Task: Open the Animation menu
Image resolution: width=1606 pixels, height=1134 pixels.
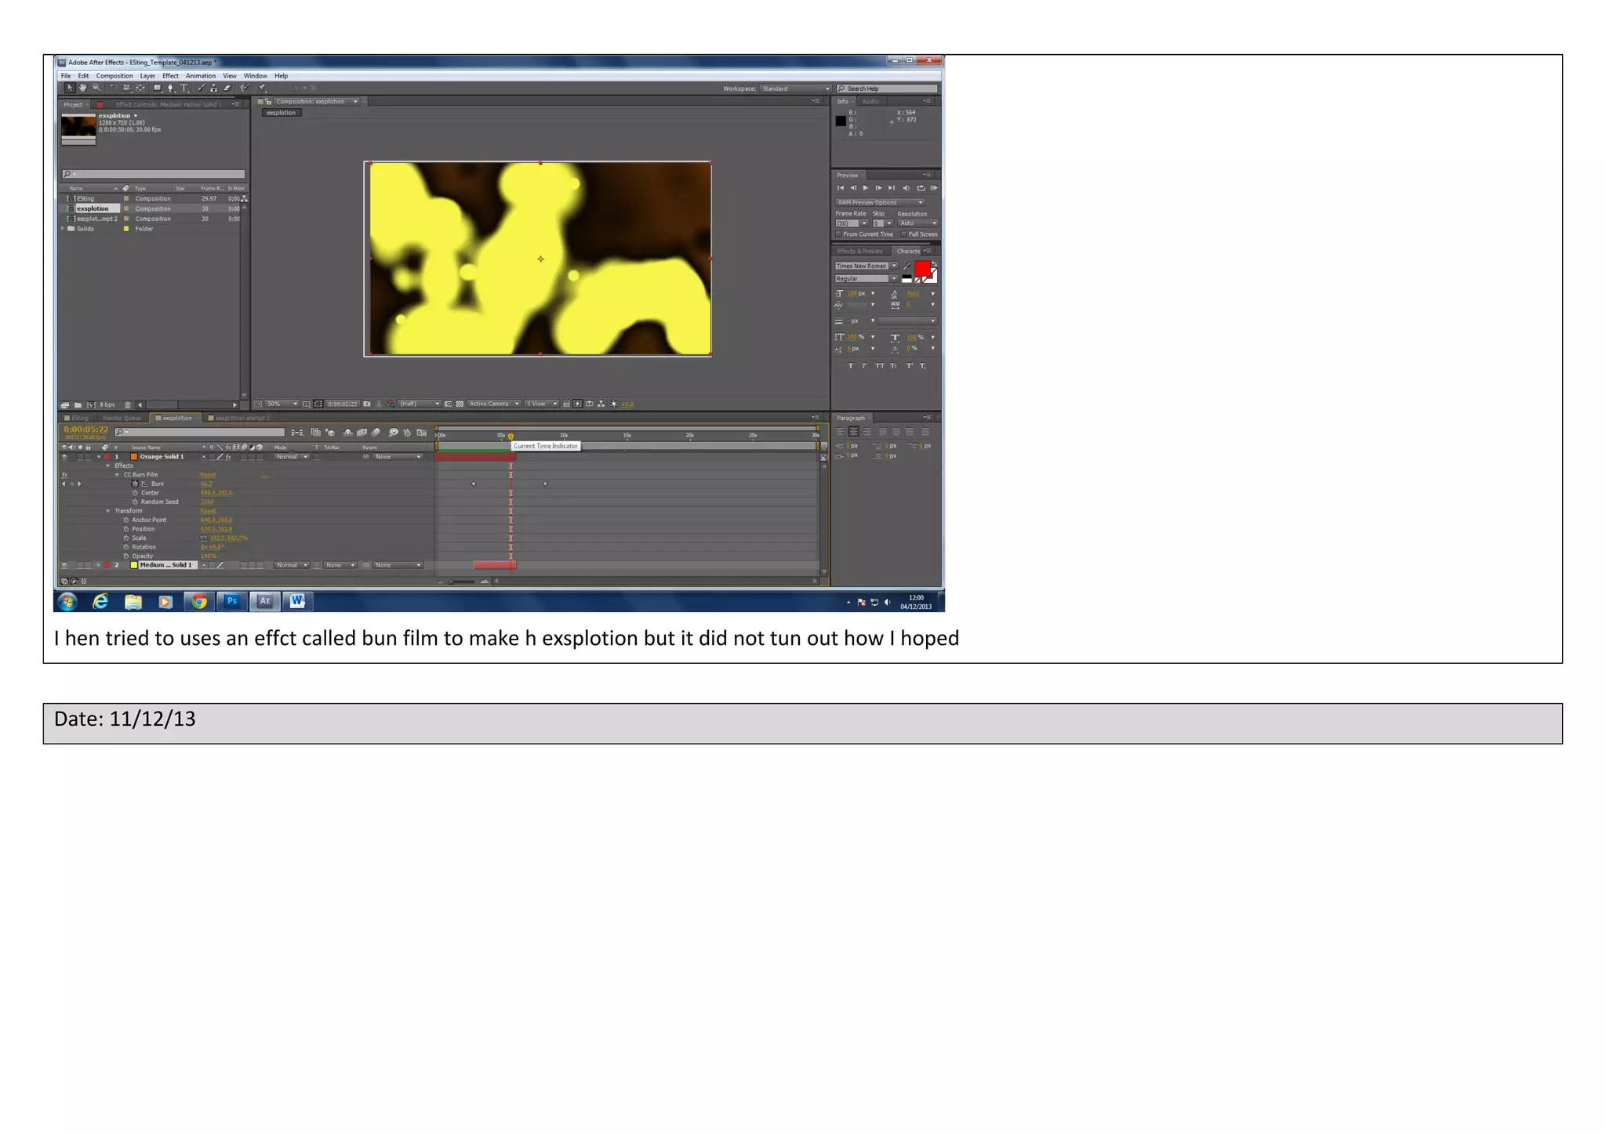Action: click(x=201, y=76)
